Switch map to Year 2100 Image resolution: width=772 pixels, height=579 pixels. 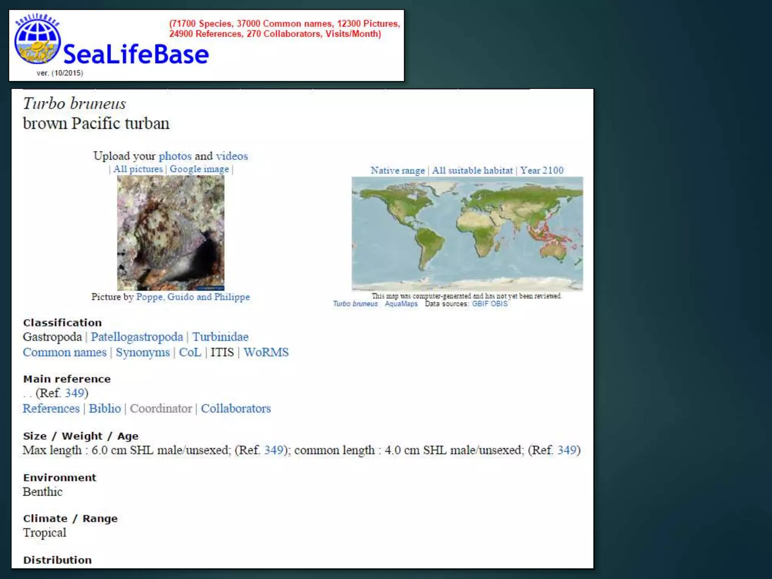[x=542, y=170]
